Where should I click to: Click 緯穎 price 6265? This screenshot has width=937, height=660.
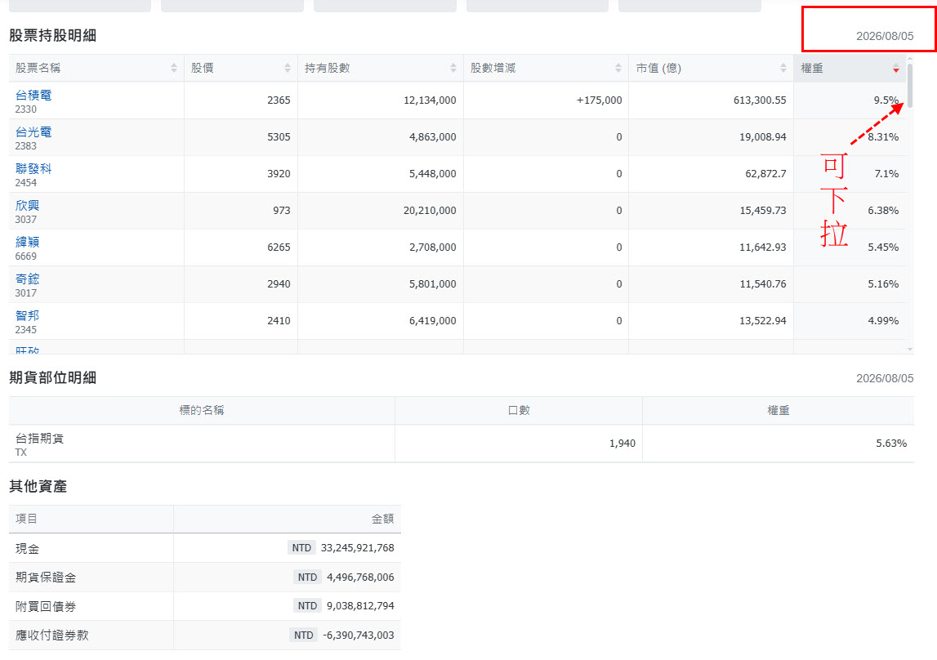point(279,247)
